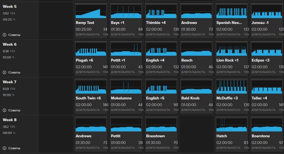Open the Lion Rock +1 workout chart
Image resolution: width=284 pixels, height=154 pixels.
point(232,49)
